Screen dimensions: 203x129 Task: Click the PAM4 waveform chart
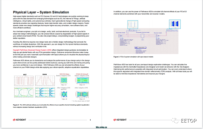[45, 81]
